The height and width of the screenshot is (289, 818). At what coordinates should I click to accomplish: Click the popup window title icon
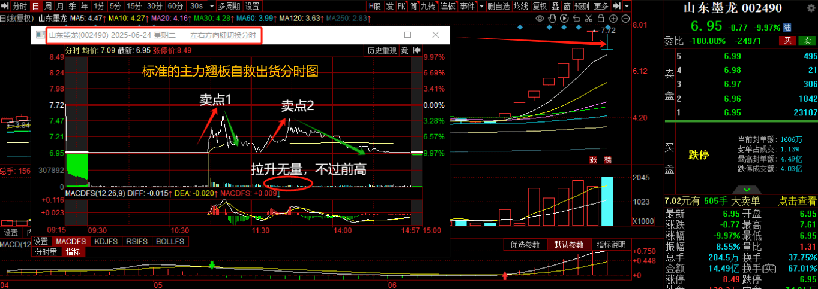pyautogui.click(x=40, y=35)
